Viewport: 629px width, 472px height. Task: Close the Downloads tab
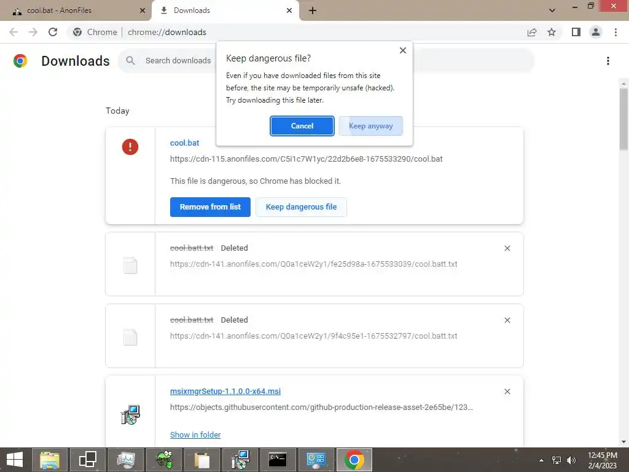(x=289, y=10)
